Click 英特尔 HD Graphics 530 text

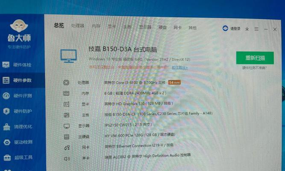click(x=139, y=104)
